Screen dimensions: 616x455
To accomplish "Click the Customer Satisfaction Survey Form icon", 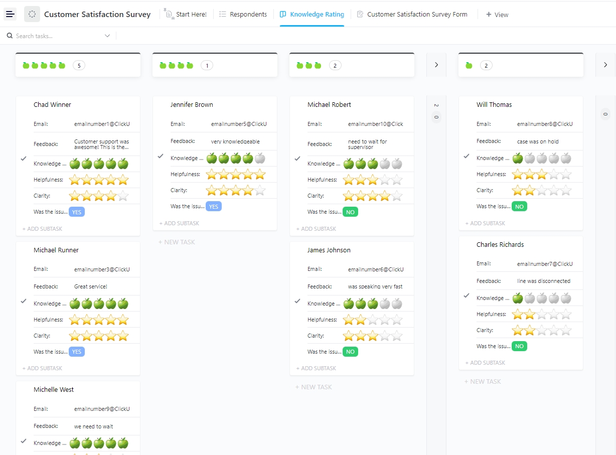I will [360, 15].
